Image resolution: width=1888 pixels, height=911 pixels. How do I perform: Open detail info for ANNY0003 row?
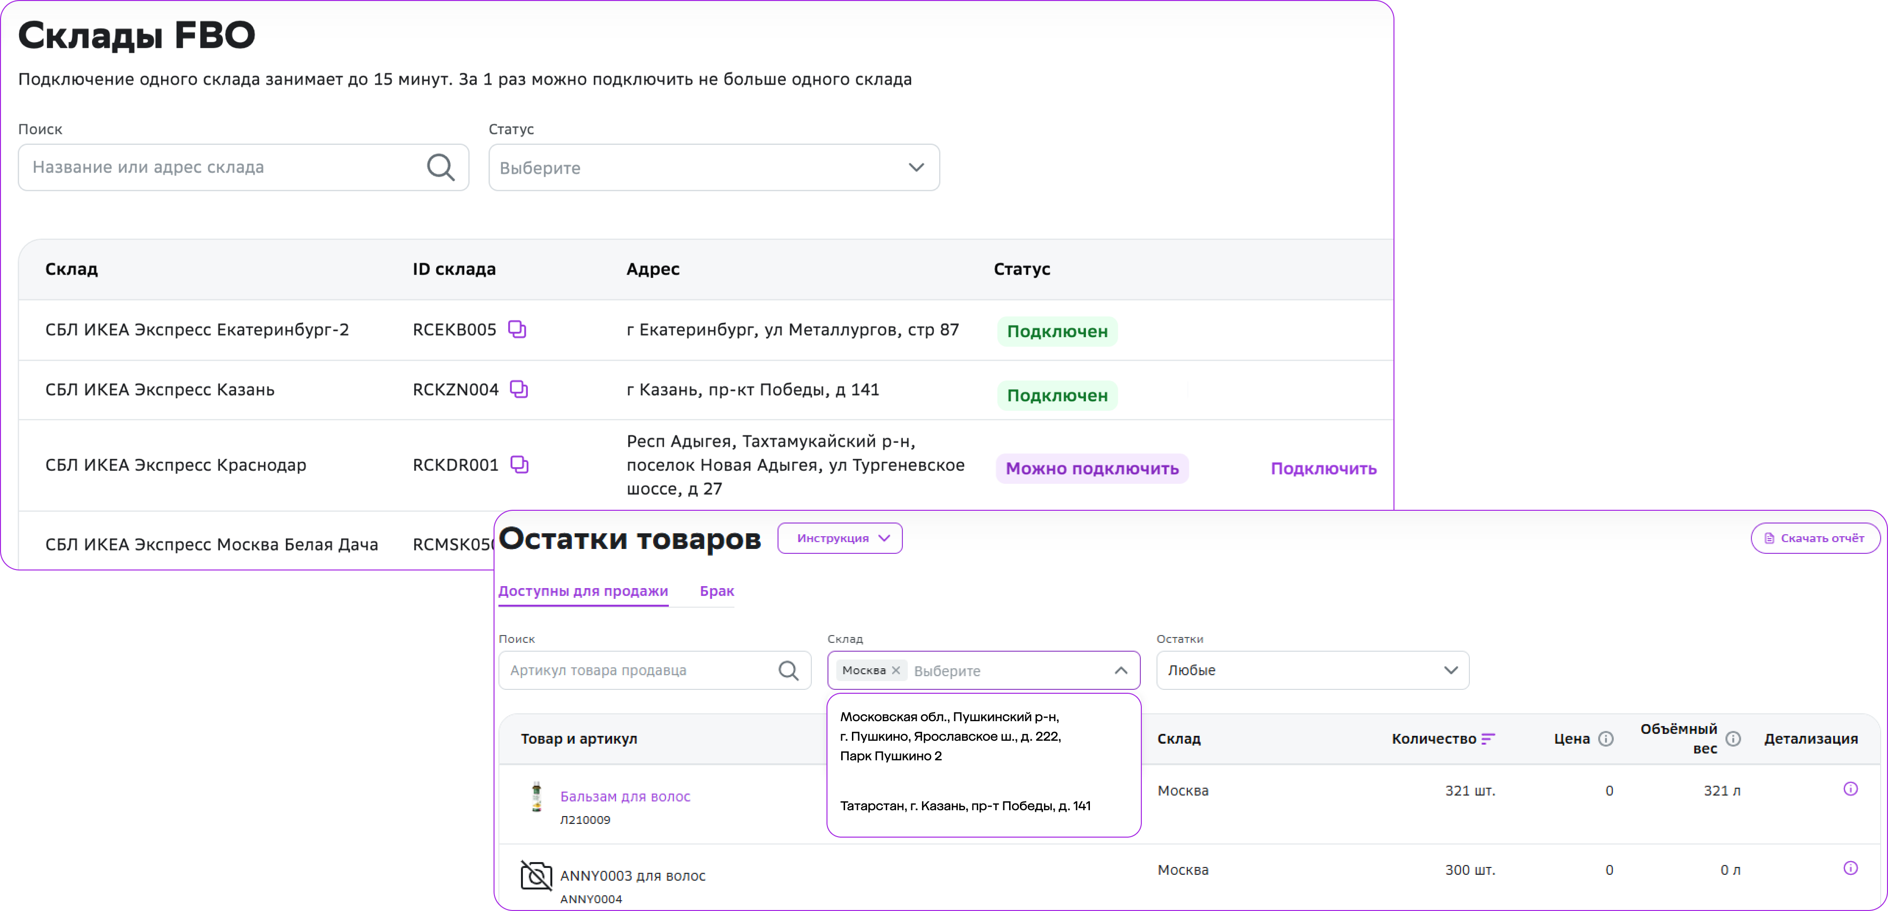[x=1851, y=868]
